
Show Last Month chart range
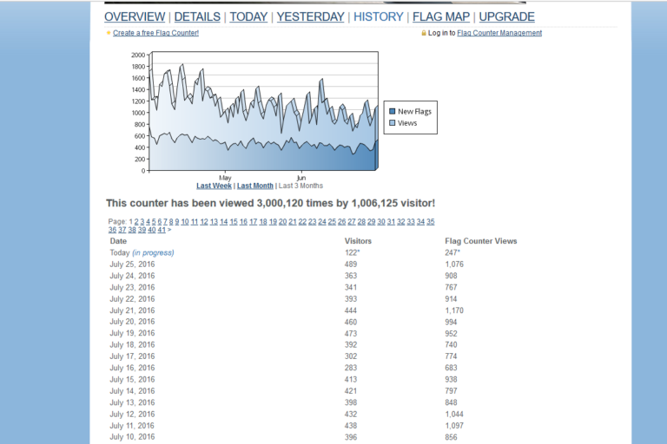pyautogui.click(x=255, y=186)
